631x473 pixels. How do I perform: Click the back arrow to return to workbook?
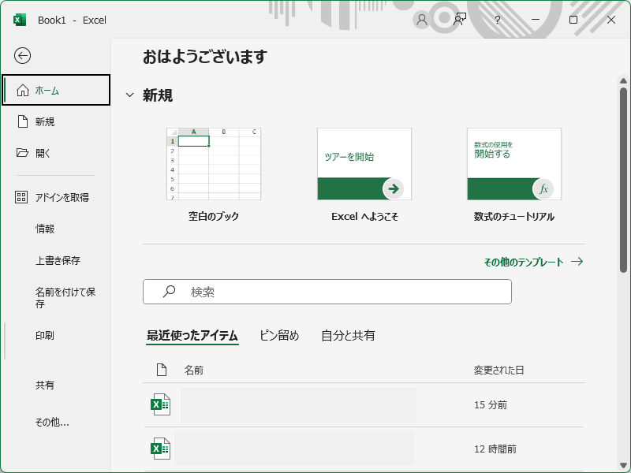pos(22,55)
